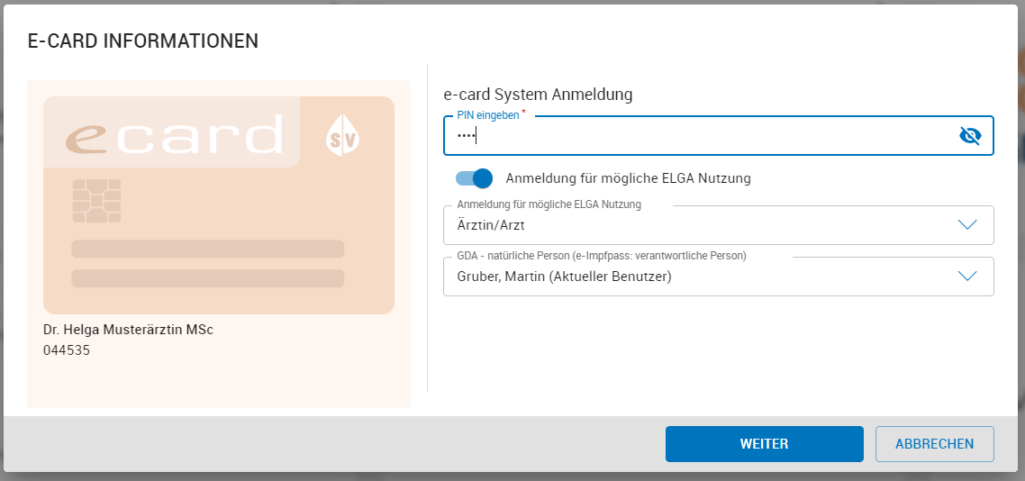Click the e-card System Anmeldung title
1025x481 pixels.
pyautogui.click(x=538, y=95)
